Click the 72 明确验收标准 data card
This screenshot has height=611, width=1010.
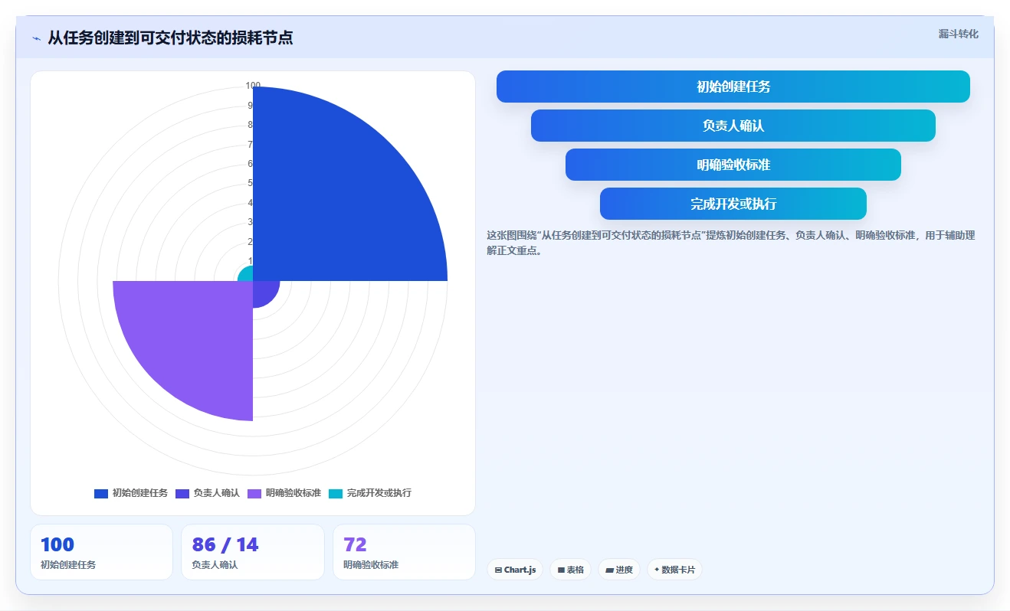tap(404, 552)
